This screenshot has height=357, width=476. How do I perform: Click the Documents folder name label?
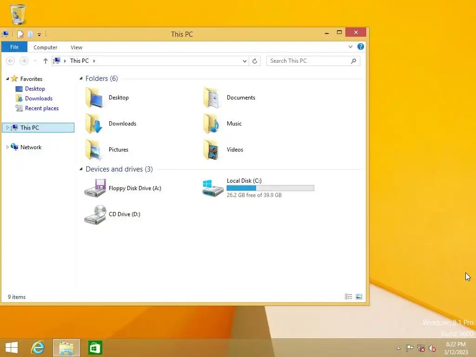[241, 98]
